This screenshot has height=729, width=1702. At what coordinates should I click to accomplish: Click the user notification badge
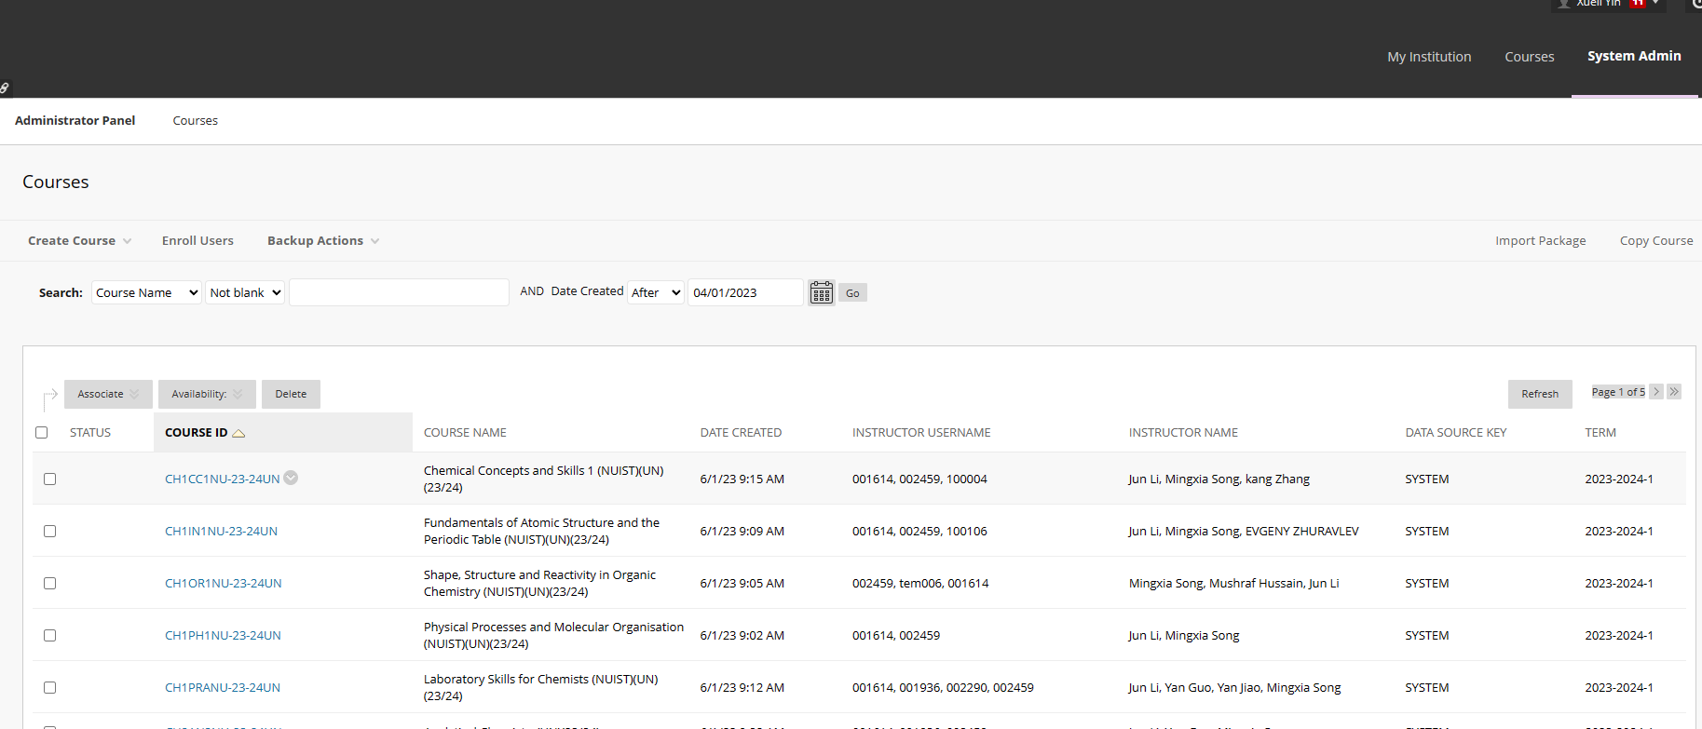[1637, 4]
